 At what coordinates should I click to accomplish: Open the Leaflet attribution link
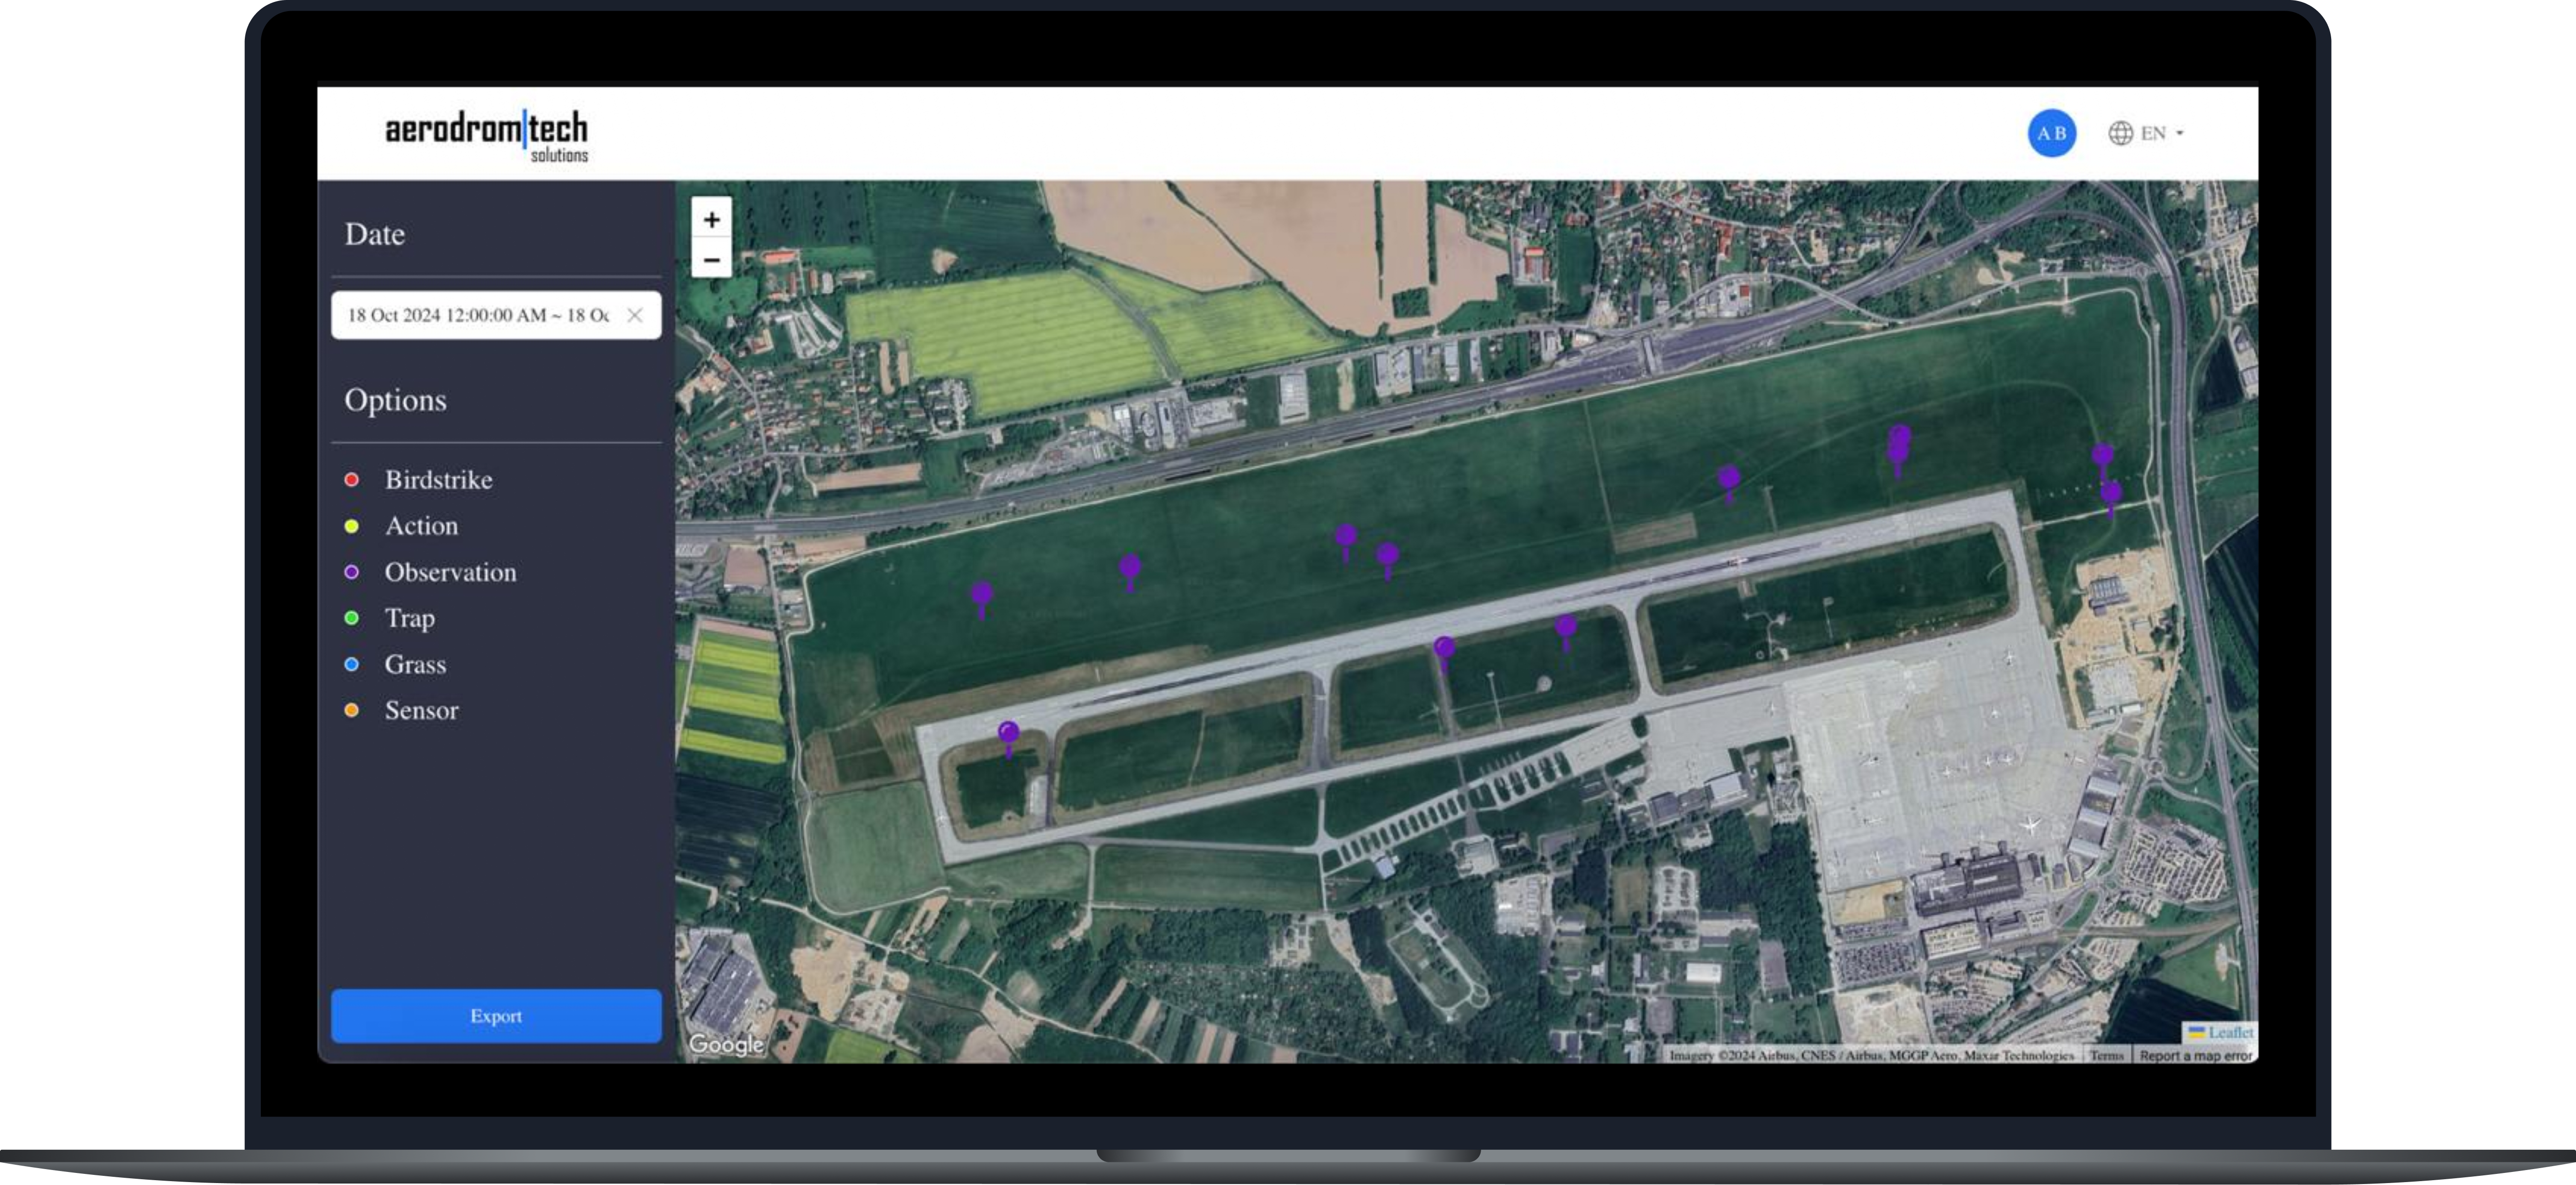click(x=2230, y=1032)
